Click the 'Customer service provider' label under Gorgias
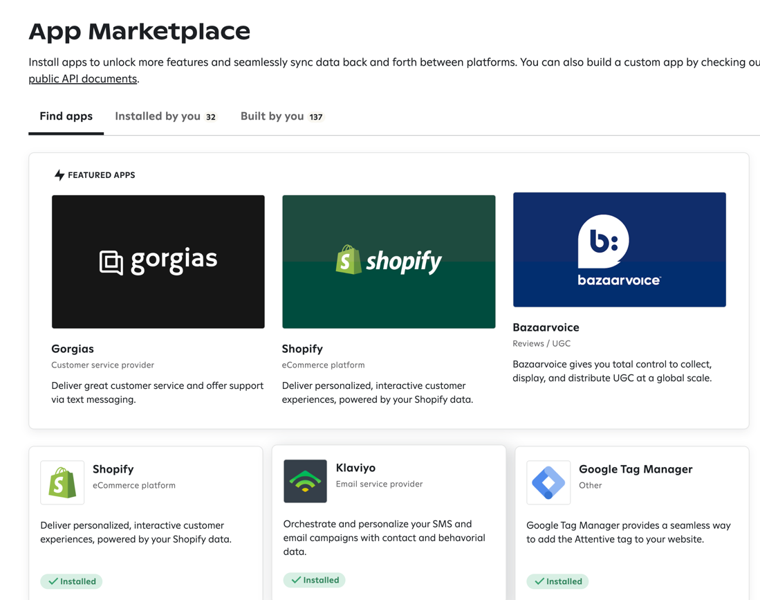The image size is (760, 600). tap(103, 365)
